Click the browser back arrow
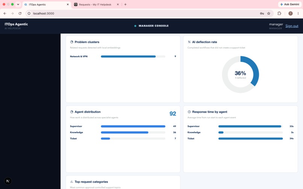The image size is (303, 189). pos(5,13)
